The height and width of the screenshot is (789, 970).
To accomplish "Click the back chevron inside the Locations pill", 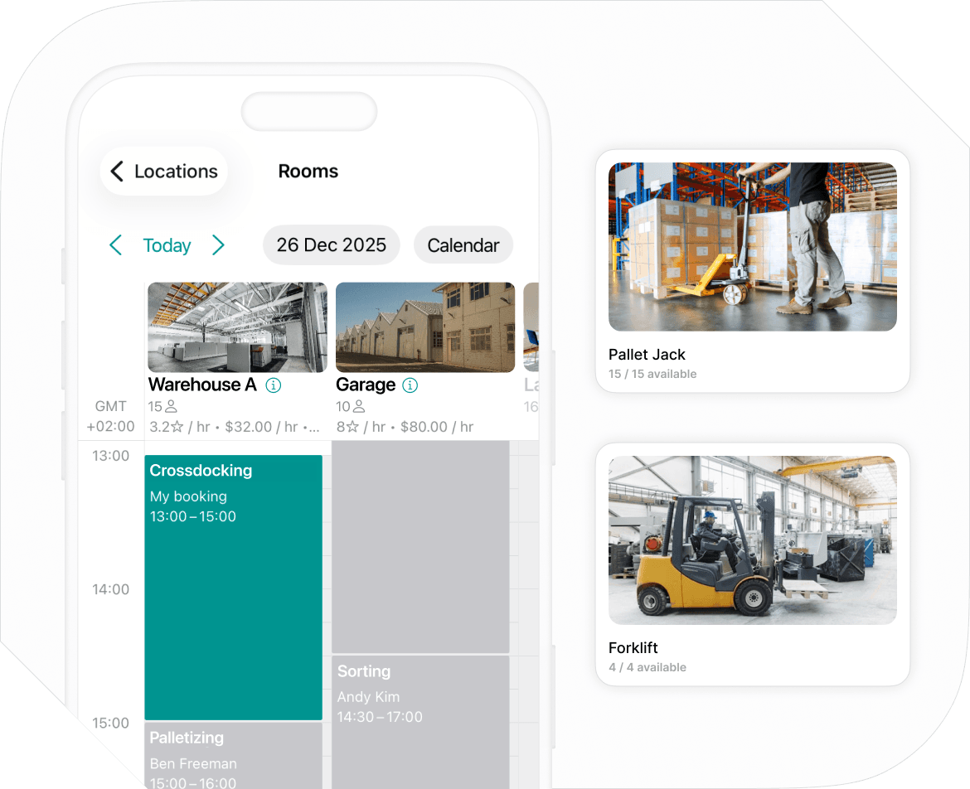I will tap(116, 171).
